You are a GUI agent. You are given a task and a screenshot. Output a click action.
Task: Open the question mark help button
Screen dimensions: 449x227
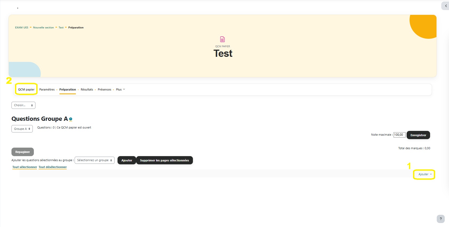(441, 219)
